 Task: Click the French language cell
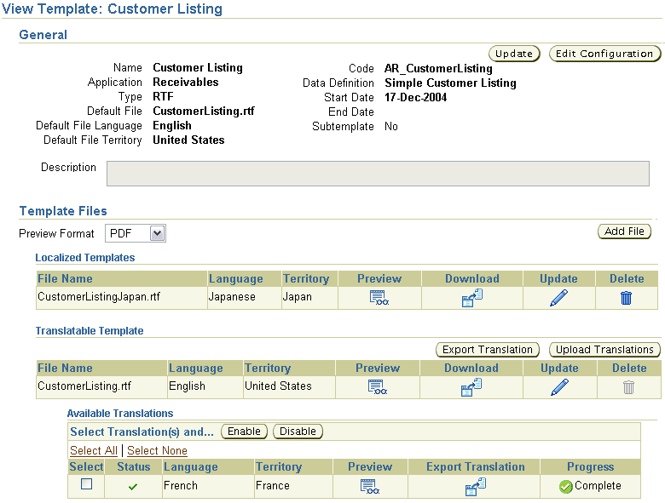[181, 485]
